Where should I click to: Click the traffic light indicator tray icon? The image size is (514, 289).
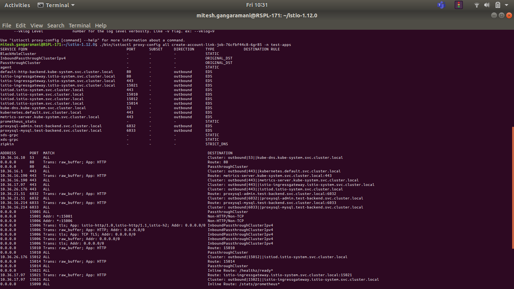(459, 5)
